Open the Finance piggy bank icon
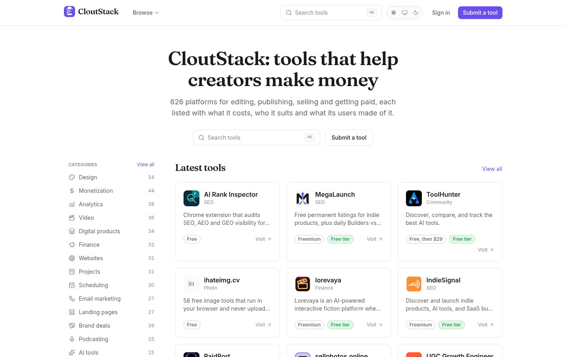The height and width of the screenshot is (357, 572). (x=72, y=245)
